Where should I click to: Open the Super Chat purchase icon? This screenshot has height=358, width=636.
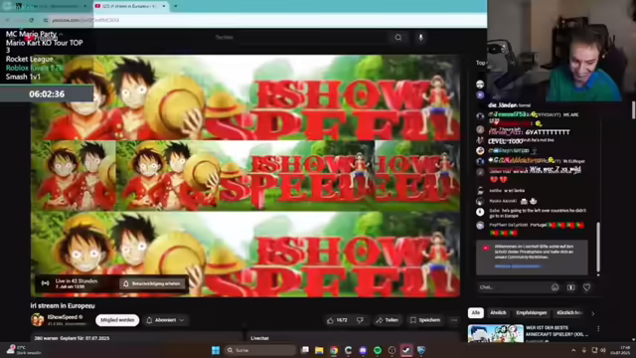click(x=570, y=287)
